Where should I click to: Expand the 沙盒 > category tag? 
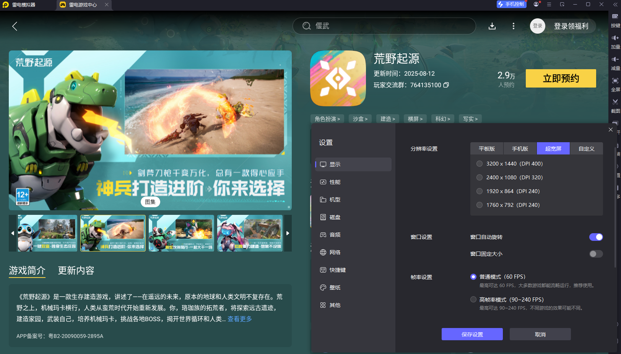click(360, 119)
